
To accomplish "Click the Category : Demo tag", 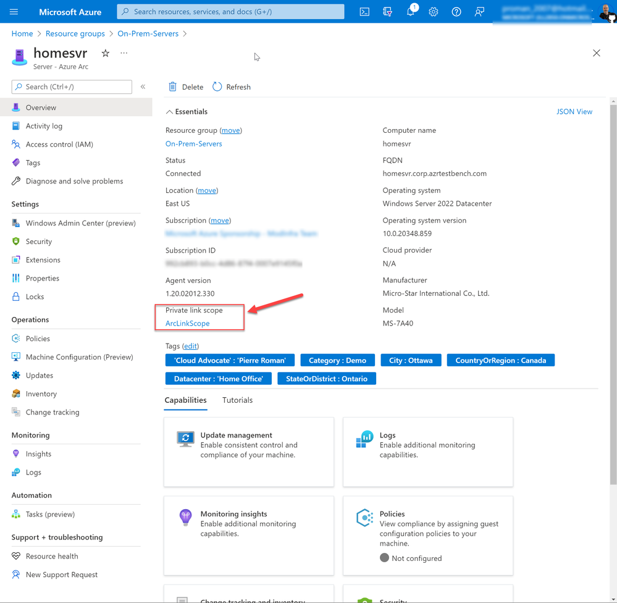I will [x=338, y=360].
